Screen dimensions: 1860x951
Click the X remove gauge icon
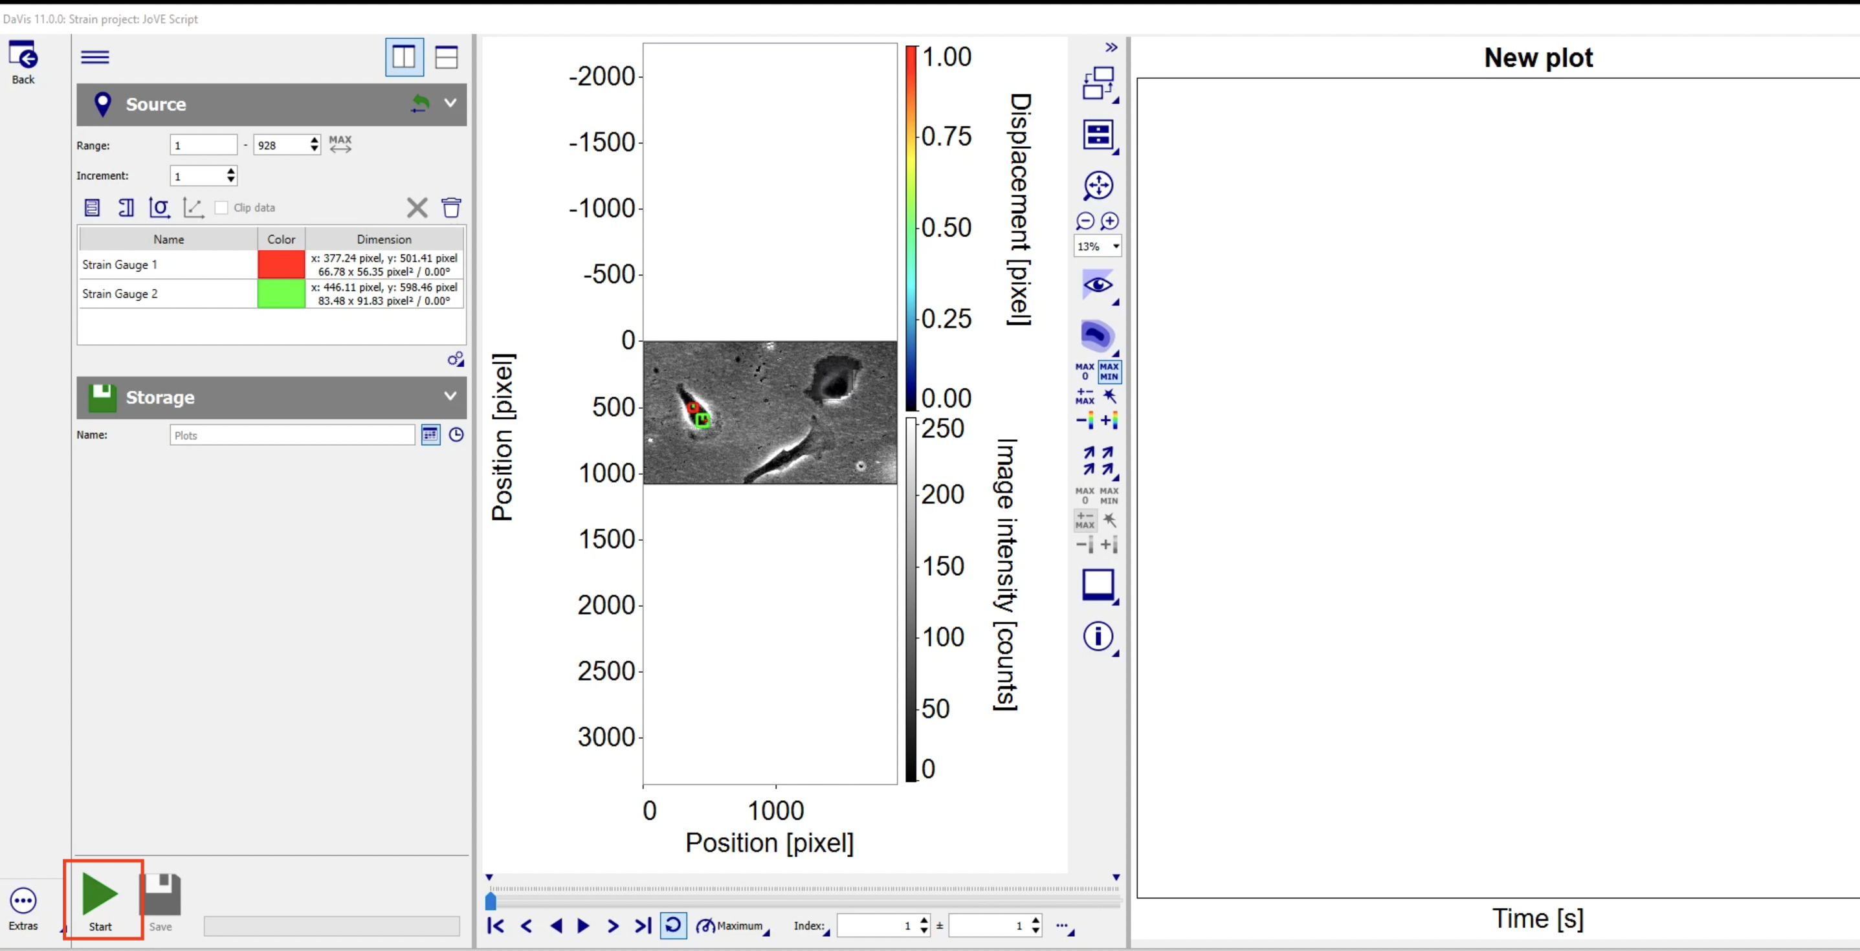pos(417,208)
